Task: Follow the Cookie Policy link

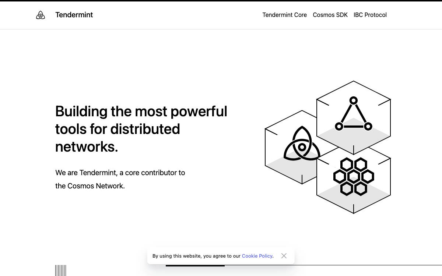Action: [257, 256]
